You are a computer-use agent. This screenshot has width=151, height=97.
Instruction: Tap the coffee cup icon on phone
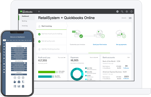tap(15, 82)
